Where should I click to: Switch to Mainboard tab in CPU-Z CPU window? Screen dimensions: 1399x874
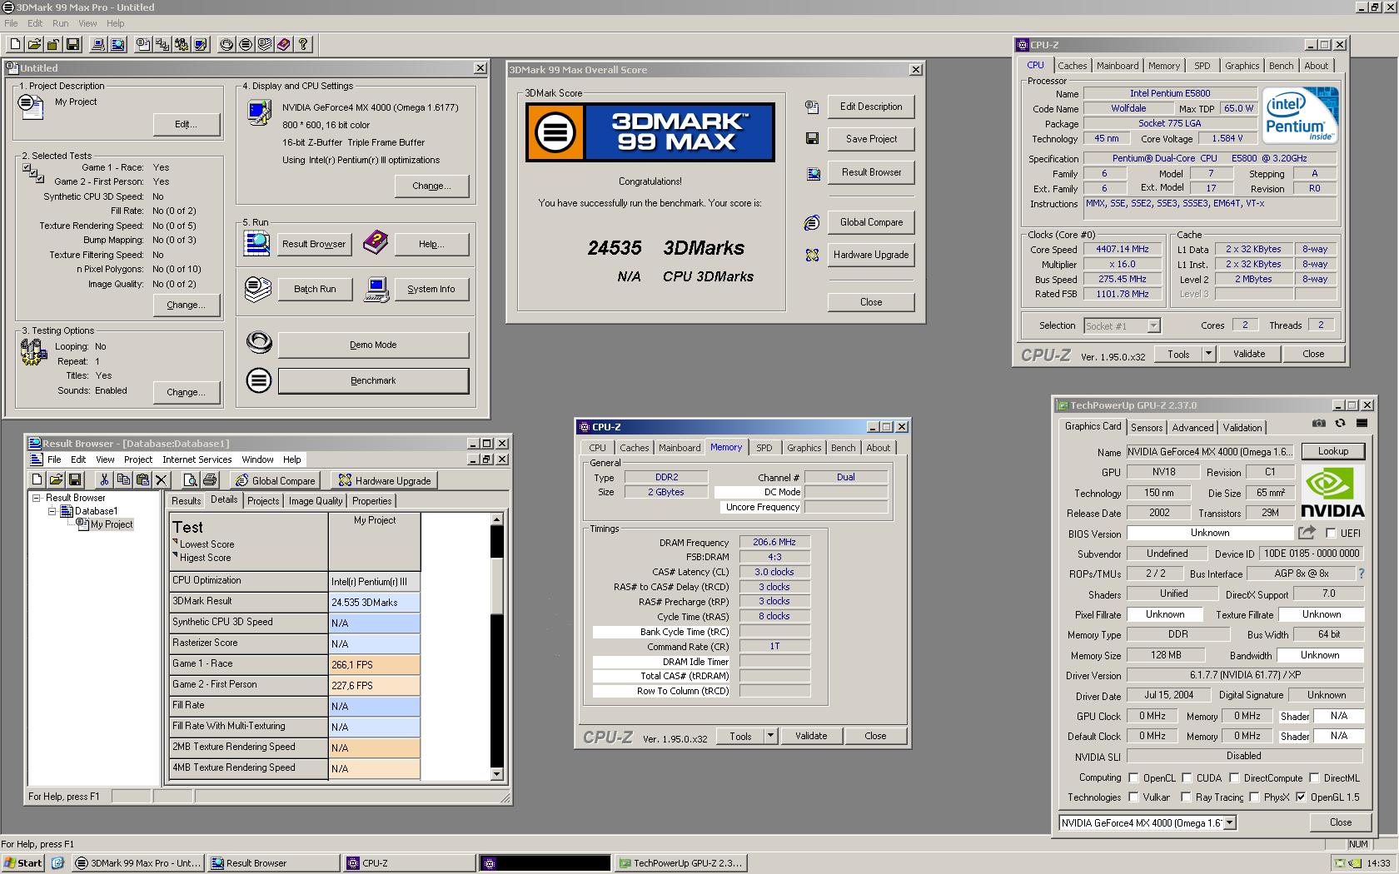point(1117,66)
